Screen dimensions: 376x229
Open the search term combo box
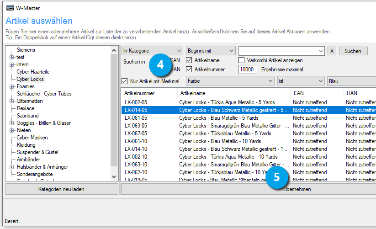281,51
